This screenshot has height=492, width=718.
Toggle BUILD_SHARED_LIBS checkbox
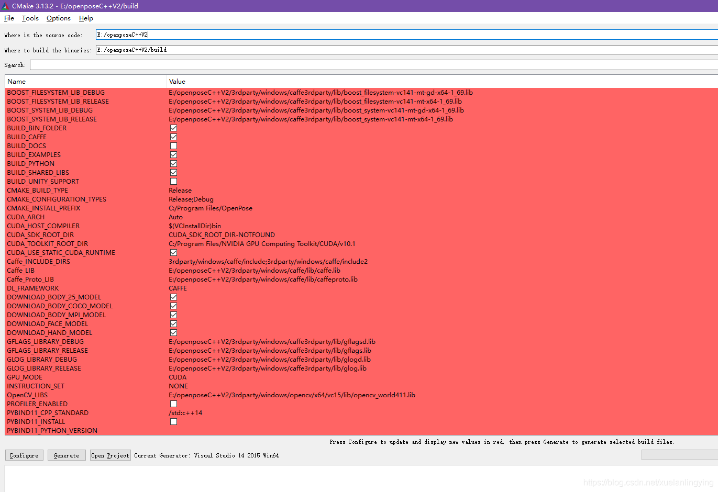(x=174, y=173)
